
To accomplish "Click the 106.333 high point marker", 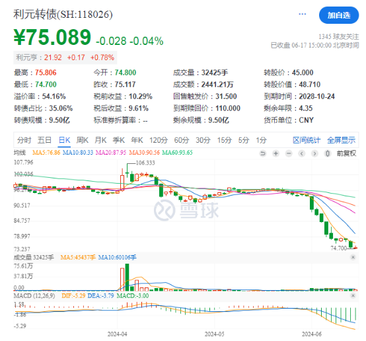I will pos(145,163).
